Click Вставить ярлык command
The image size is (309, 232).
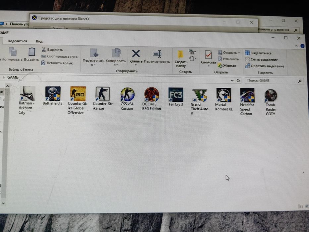(x=57, y=63)
